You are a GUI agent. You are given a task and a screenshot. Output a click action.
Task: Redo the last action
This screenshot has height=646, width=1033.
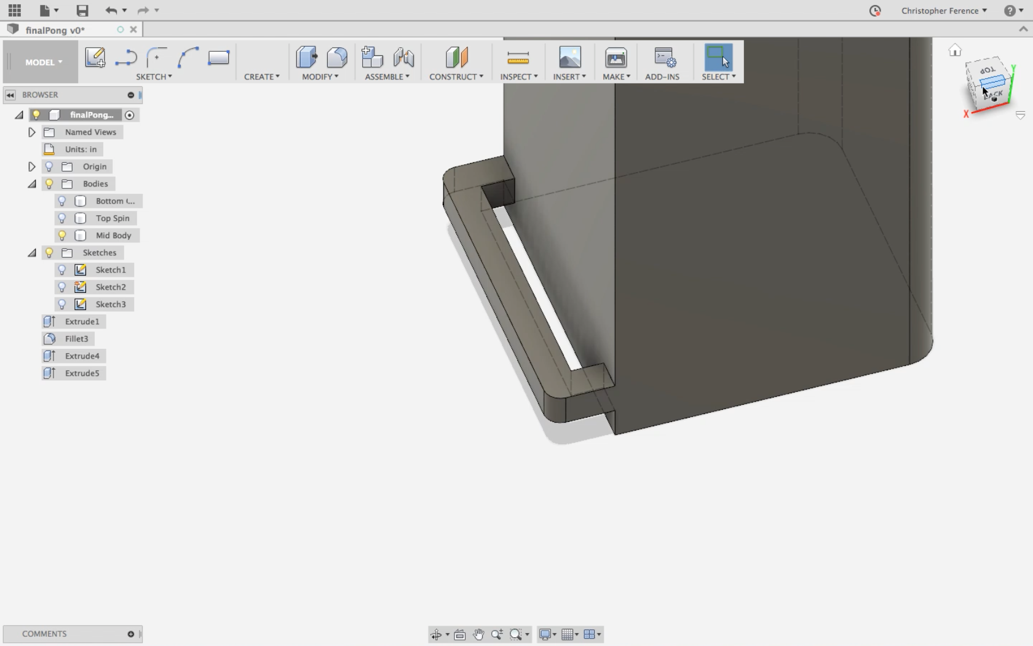tap(143, 10)
